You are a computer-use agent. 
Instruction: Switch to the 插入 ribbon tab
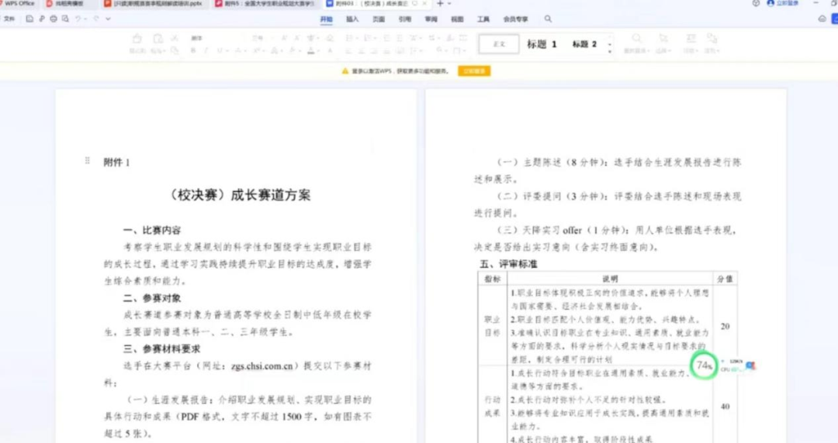point(352,19)
